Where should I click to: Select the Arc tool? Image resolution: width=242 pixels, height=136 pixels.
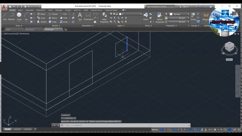(26, 17)
